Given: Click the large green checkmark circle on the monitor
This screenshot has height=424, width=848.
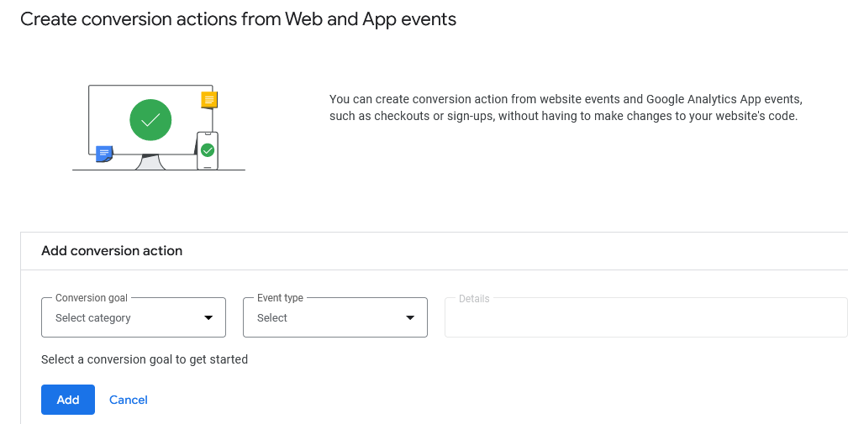Looking at the screenshot, I should tap(150, 120).
